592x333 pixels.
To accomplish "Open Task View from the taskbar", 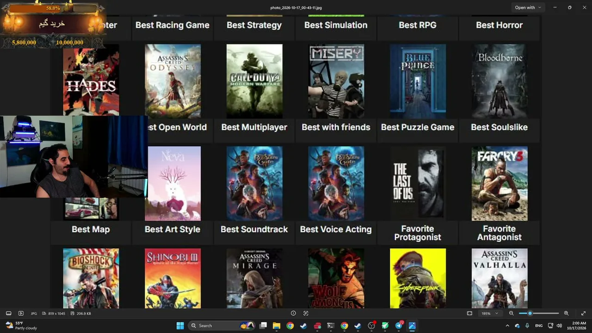I will [x=263, y=326].
